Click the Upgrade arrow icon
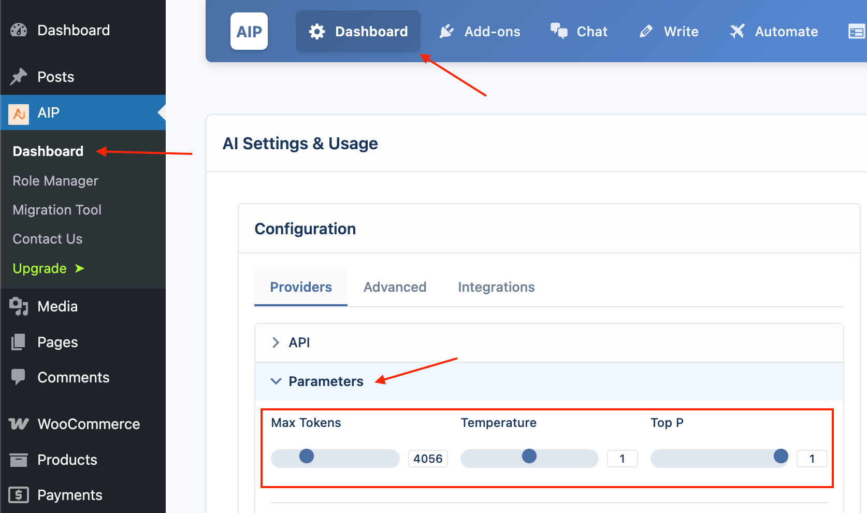Viewport: 867px width, 513px height. pyautogui.click(x=79, y=268)
